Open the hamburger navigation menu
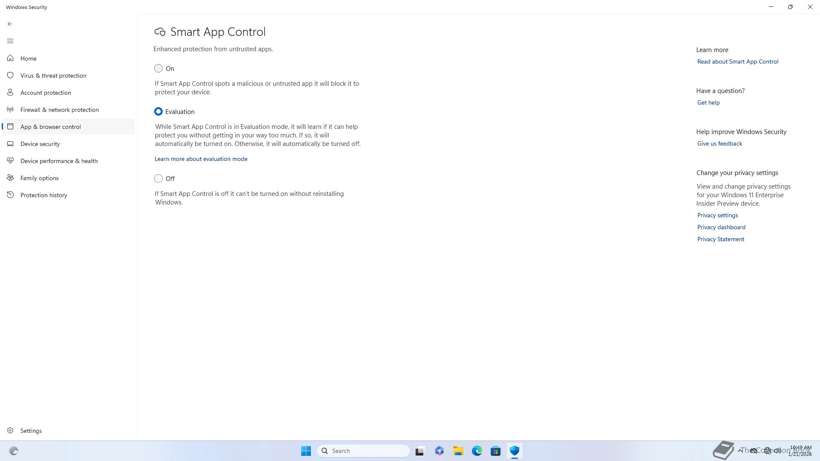The height and width of the screenshot is (461, 820). (10, 41)
